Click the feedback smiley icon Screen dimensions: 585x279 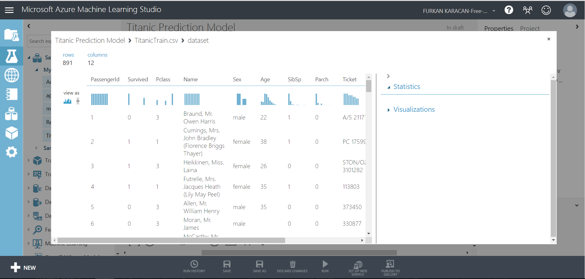point(546,10)
